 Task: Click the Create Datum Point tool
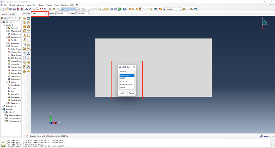24,53
